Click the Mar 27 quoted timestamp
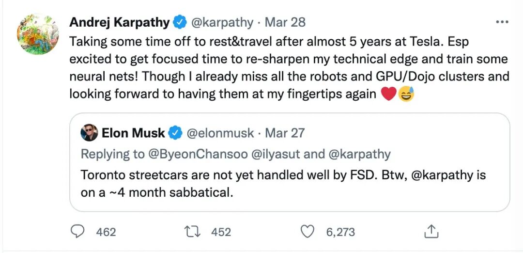Screen dimensions: 523x253 285,132
